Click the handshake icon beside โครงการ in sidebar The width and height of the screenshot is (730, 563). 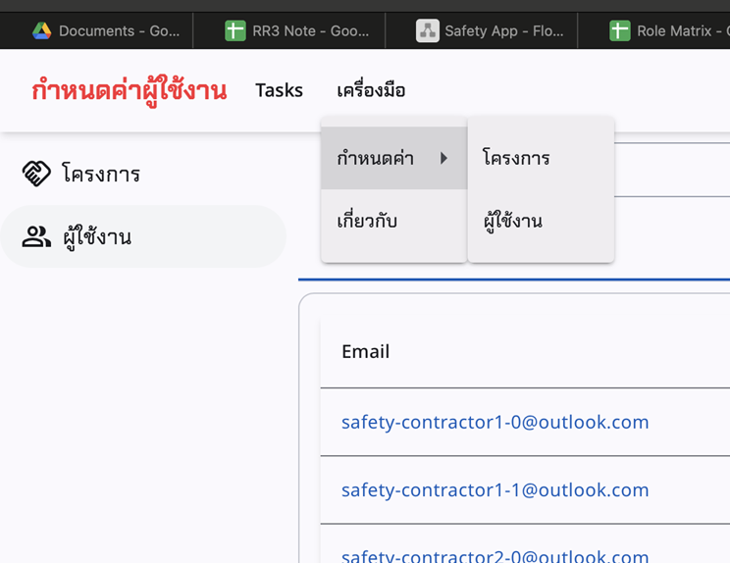(36, 174)
